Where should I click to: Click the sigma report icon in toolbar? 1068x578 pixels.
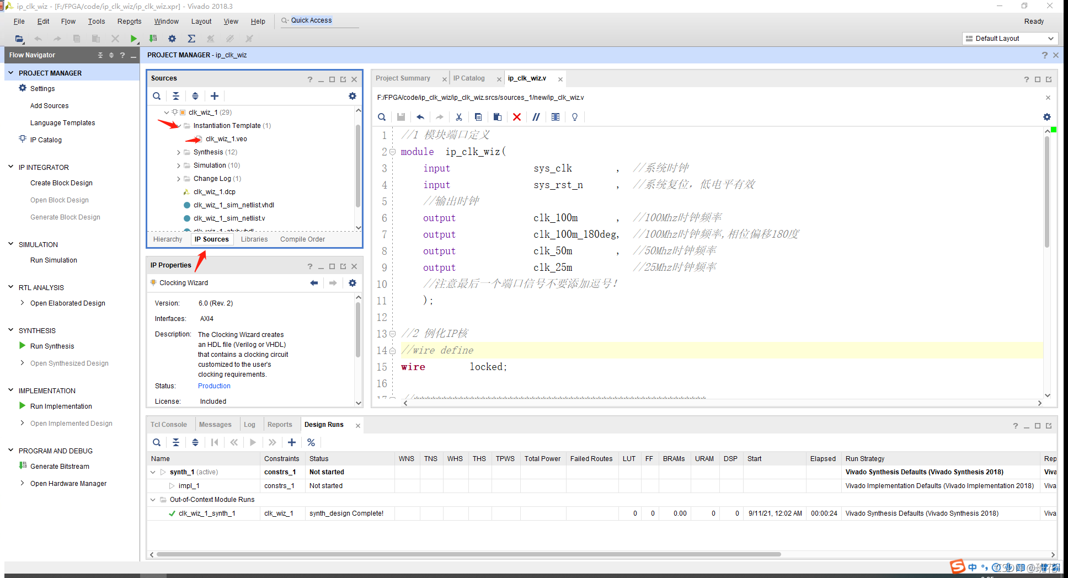point(191,39)
